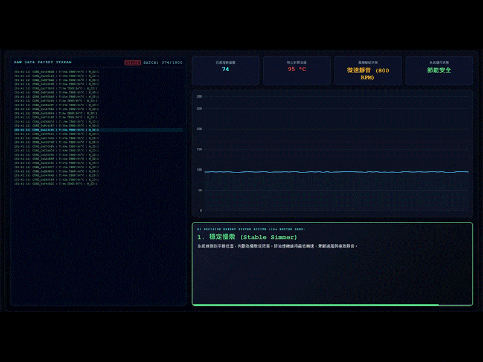
Task: Select the highlighted packet row in the stream
Action: [98, 130]
